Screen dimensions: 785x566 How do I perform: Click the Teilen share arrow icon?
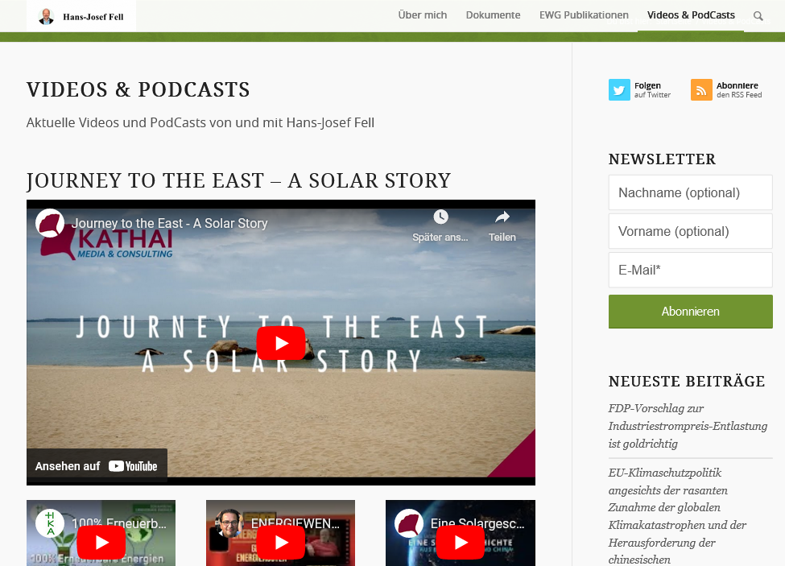click(x=502, y=217)
